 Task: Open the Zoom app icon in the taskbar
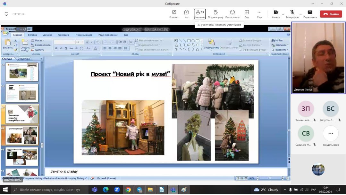click(x=117, y=190)
